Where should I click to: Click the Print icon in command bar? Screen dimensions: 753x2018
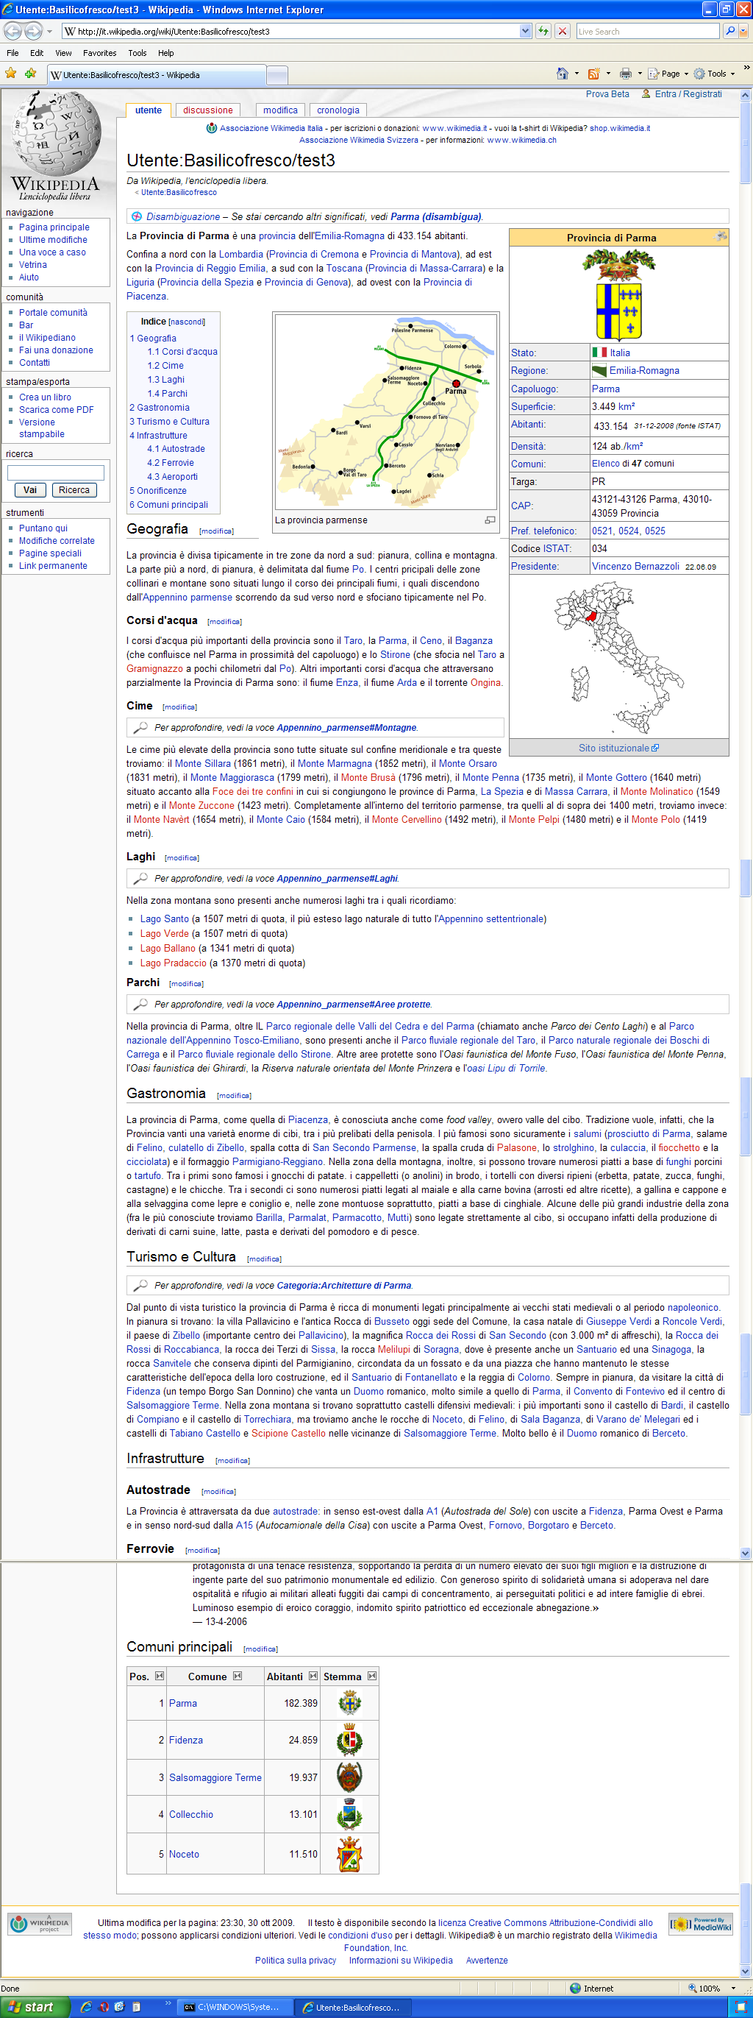click(x=625, y=74)
